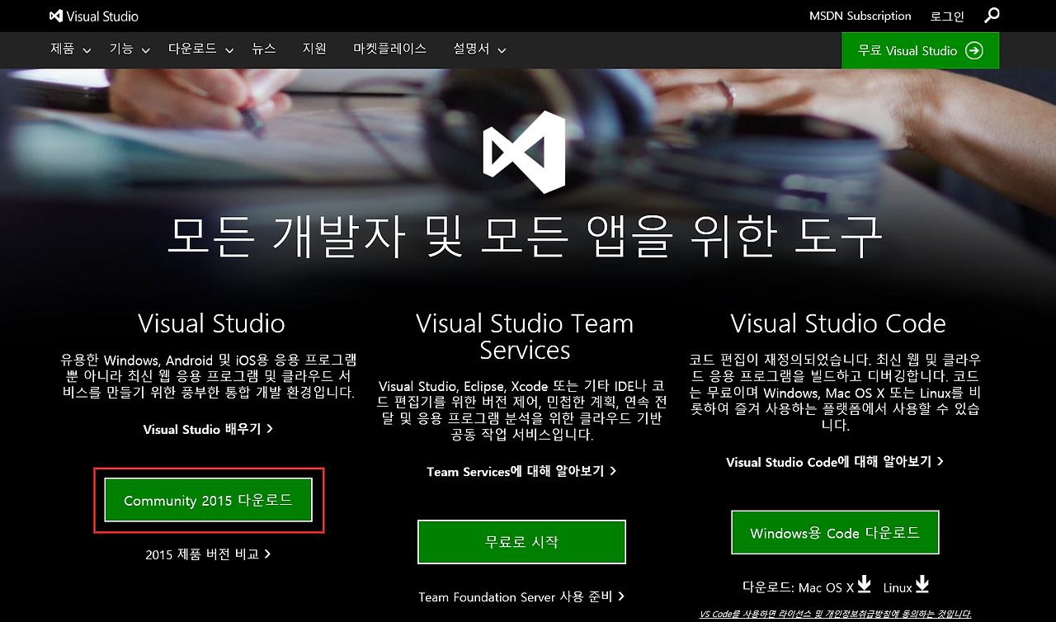The width and height of the screenshot is (1056, 622).
Task: Click the 로그인 sign-in link
Action: 947,16
